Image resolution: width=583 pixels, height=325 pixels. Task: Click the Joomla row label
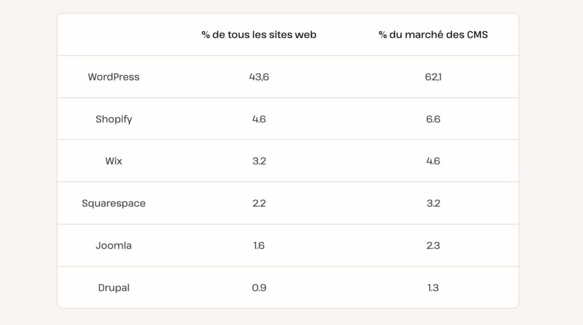click(x=114, y=245)
